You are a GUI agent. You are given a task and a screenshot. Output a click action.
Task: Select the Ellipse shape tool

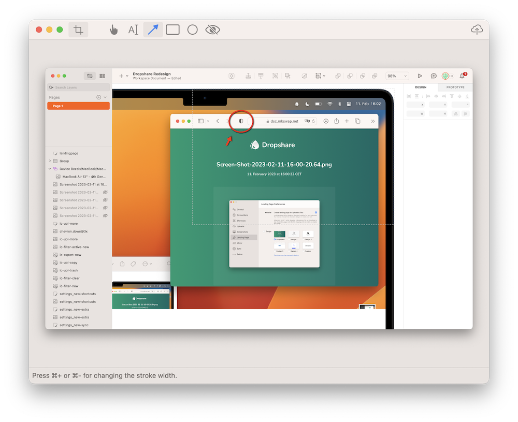click(192, 30)
